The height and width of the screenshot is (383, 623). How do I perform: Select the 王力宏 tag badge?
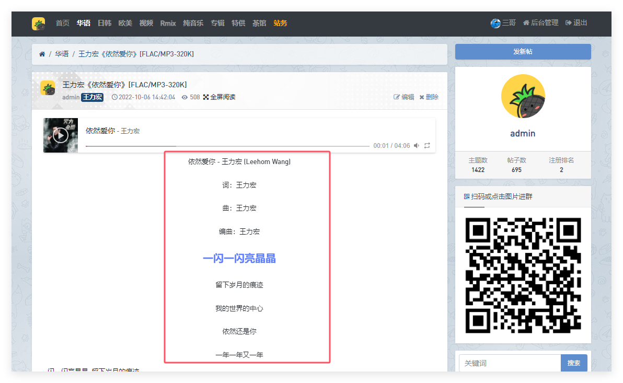pyautogui.click(x=93, y=97)
